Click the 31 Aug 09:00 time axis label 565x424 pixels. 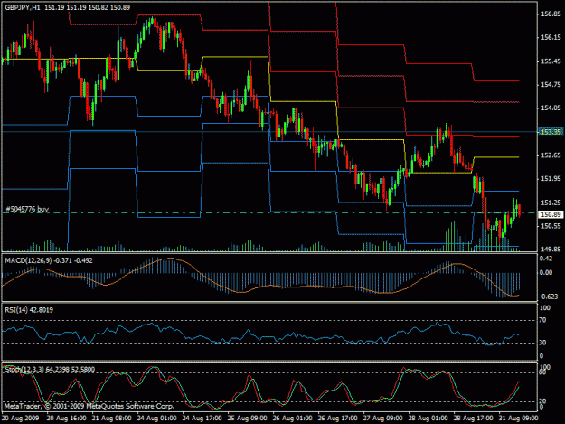coord(518,419)
